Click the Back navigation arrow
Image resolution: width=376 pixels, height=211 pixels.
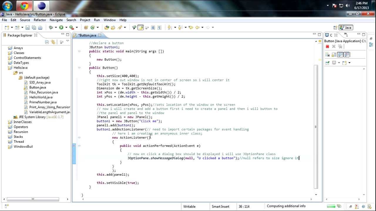coord(197,28)
